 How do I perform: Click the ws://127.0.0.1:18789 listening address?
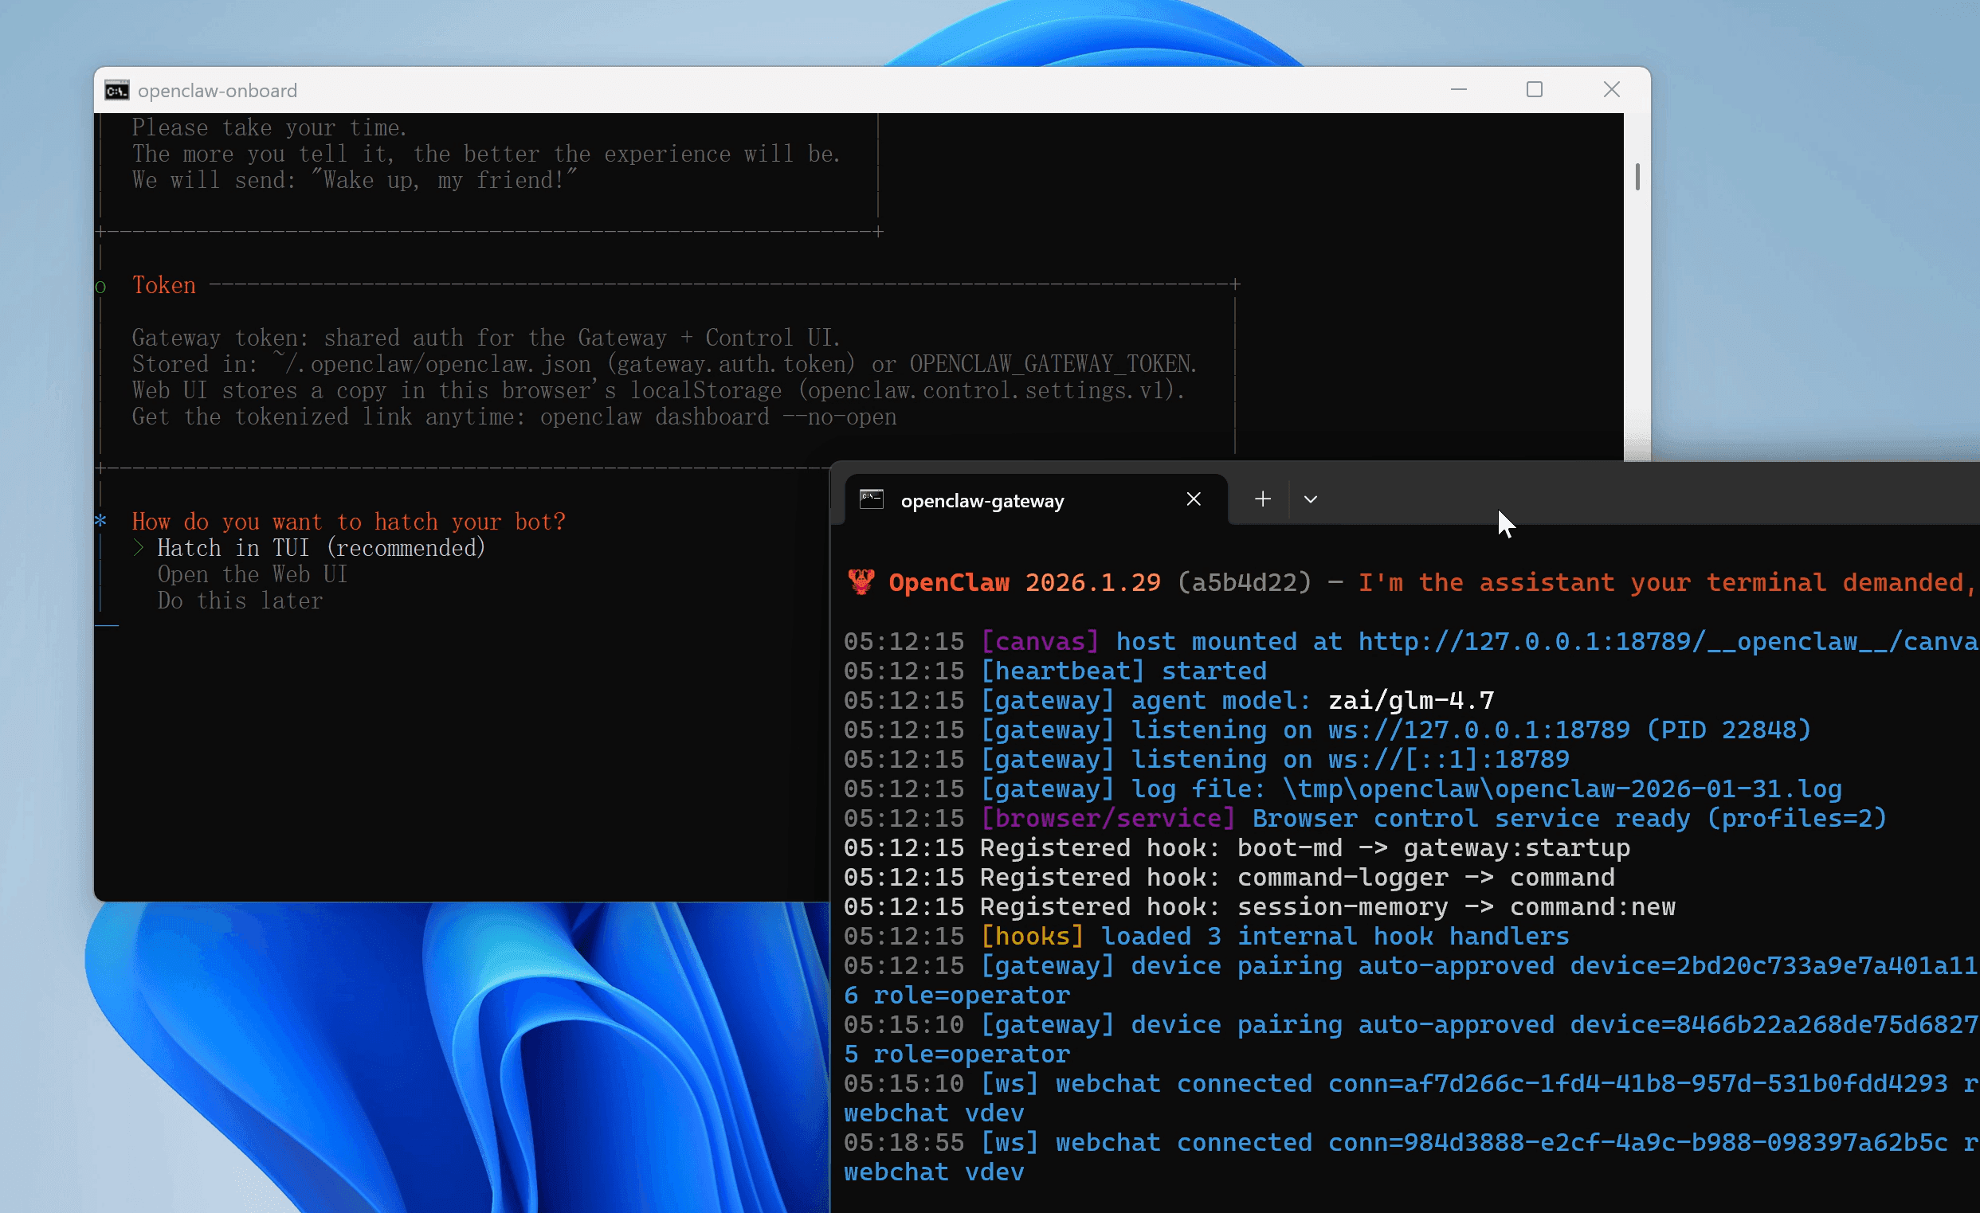[x=1479, y=730]
